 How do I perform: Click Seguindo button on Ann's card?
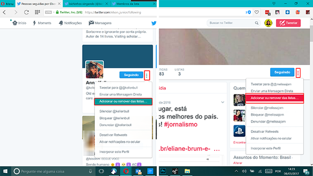coord(131,75)
